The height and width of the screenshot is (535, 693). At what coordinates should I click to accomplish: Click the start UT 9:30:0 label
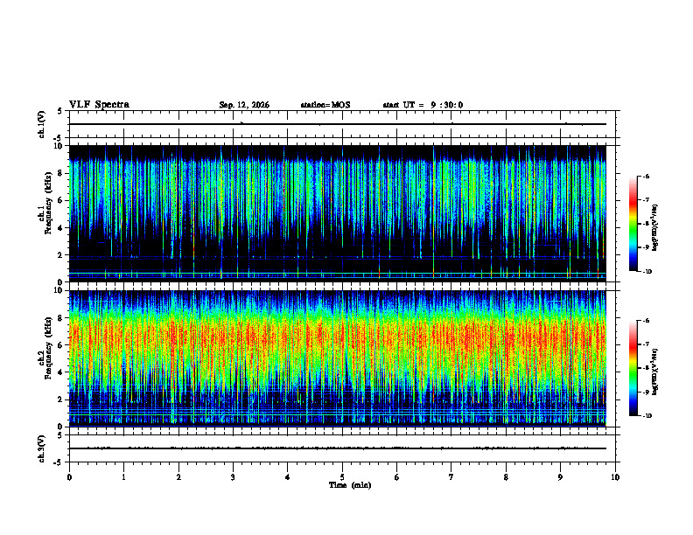coord(423,105)
